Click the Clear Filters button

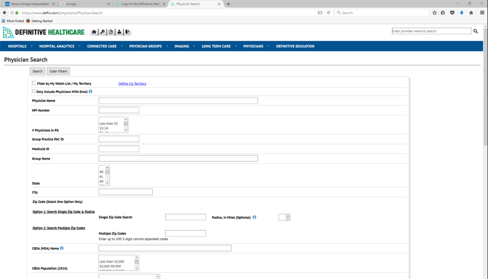click(x=58, y=71)
